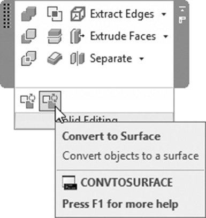Click the Extract Edges cube icon

click(x=78, y=14)
